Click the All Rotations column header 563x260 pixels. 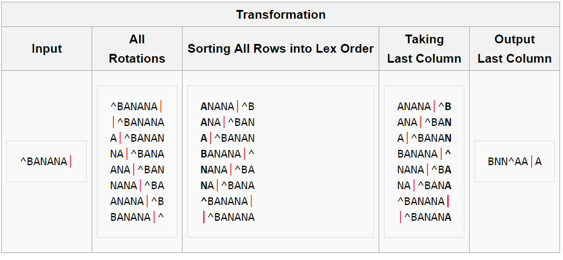[137, 49]
